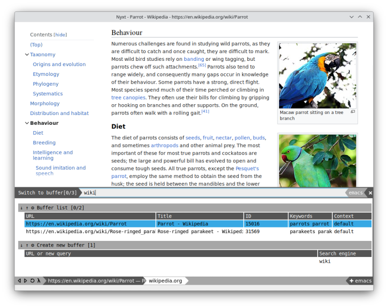Click the enlarge image icon under macaw photo
The height and width of the screenshot is (308, 388).
click(x=353, y=112)
